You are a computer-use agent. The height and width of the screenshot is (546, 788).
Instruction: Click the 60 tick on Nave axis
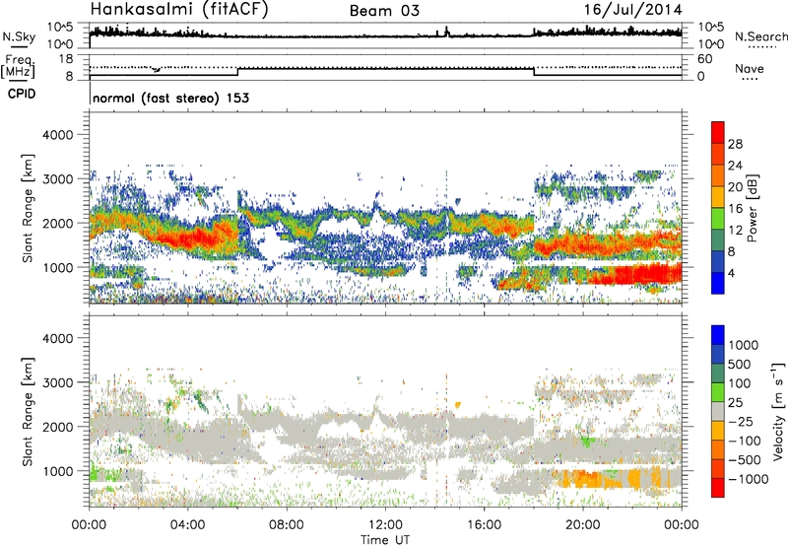pos(704,59)
